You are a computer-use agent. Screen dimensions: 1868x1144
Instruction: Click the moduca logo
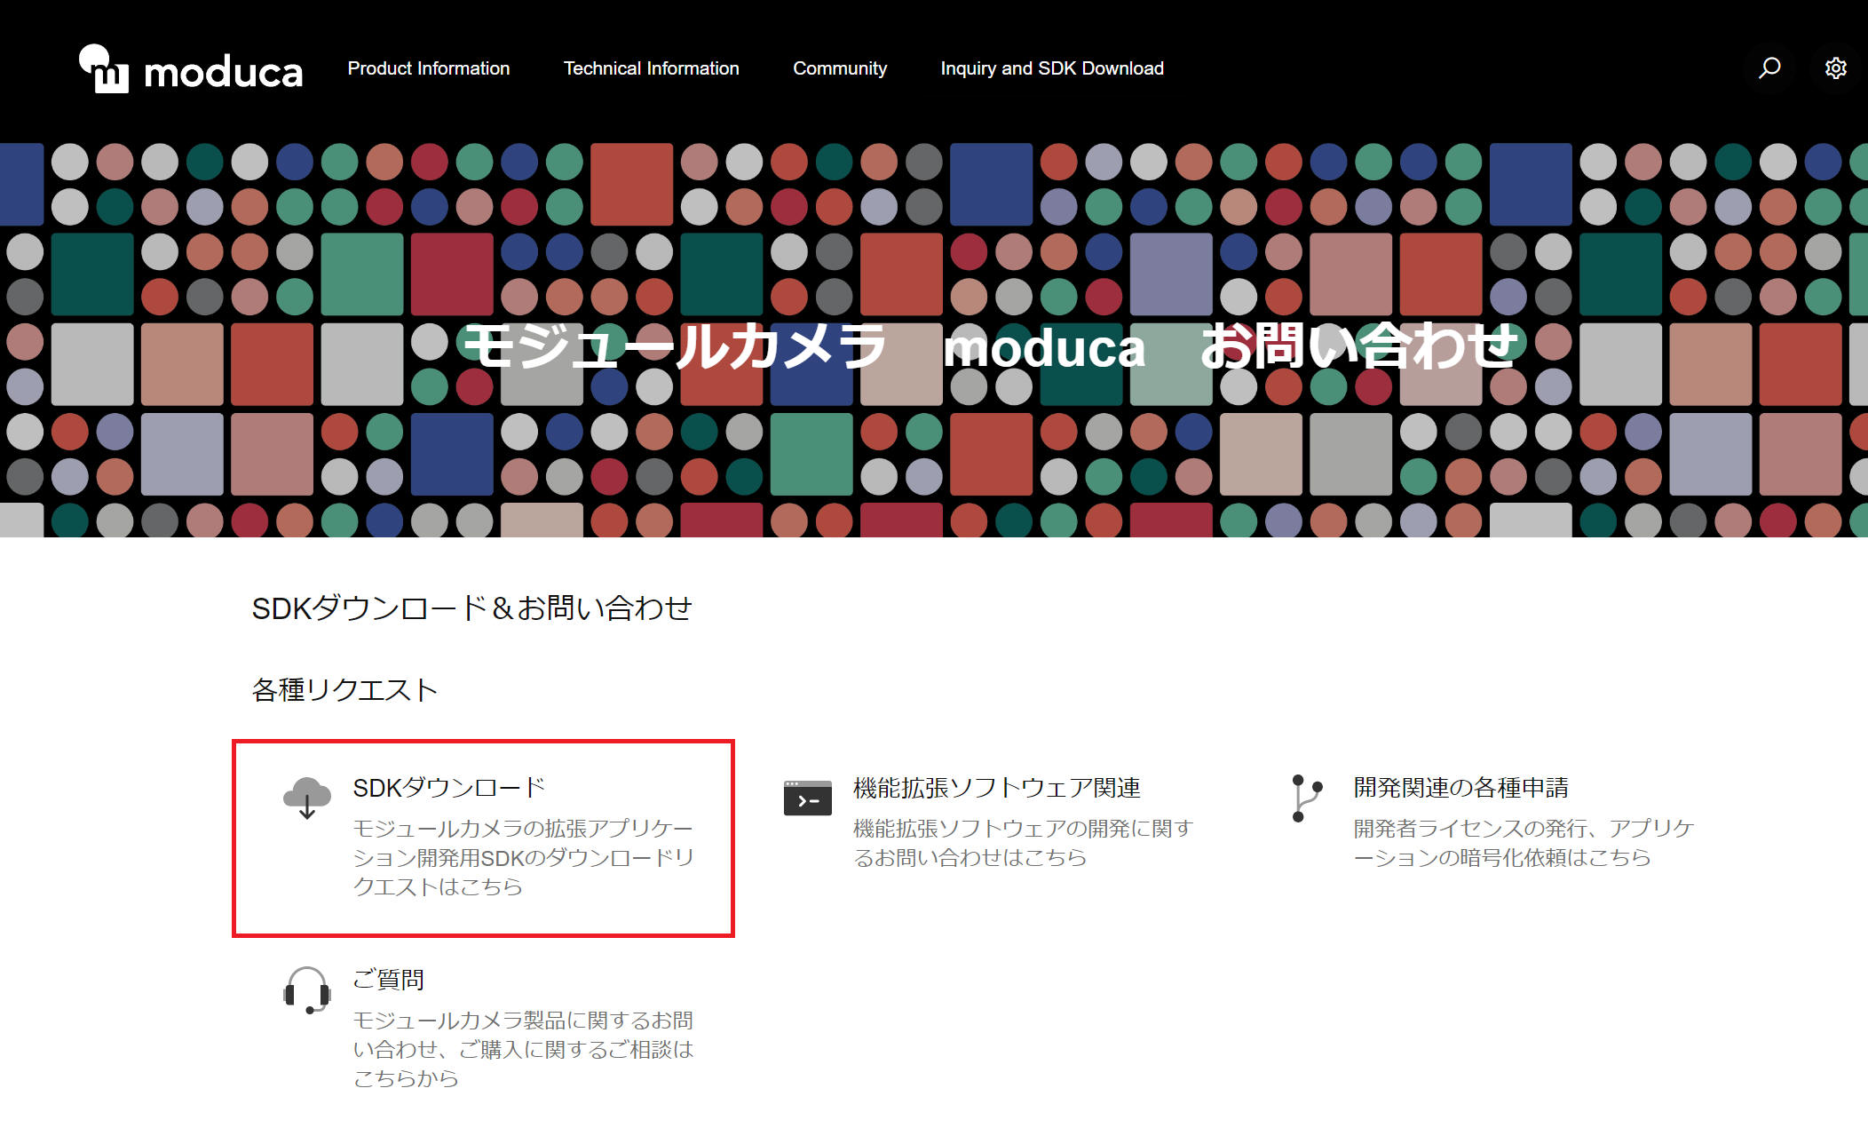[x=191, y=68]
